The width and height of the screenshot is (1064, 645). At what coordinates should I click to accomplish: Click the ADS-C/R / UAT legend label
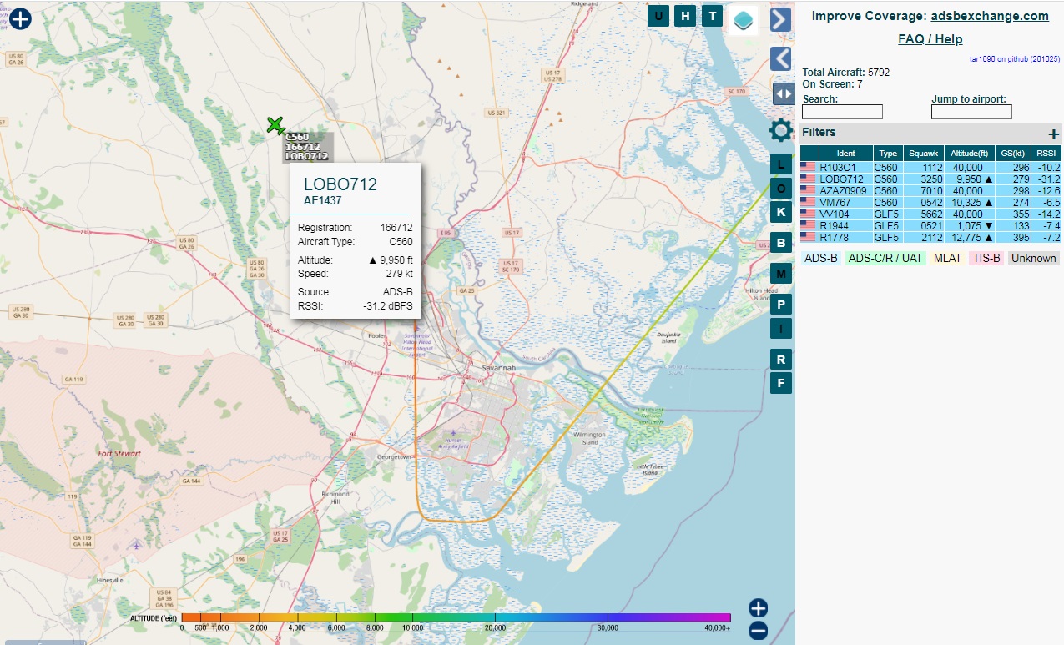[x=885, y=259]
